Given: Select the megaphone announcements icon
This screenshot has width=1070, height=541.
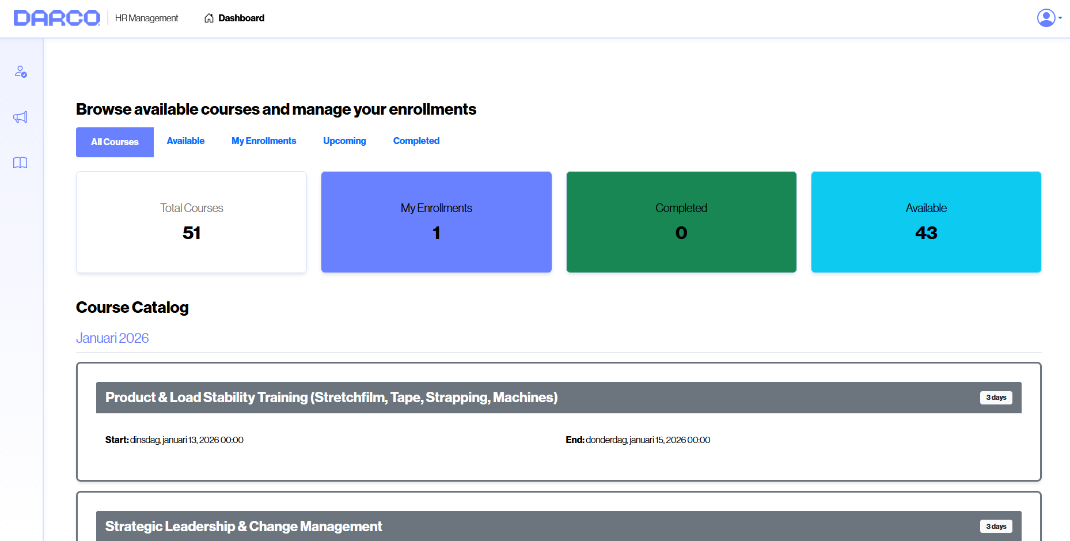Looking at the screenshot, I should [x=21, y=117].
